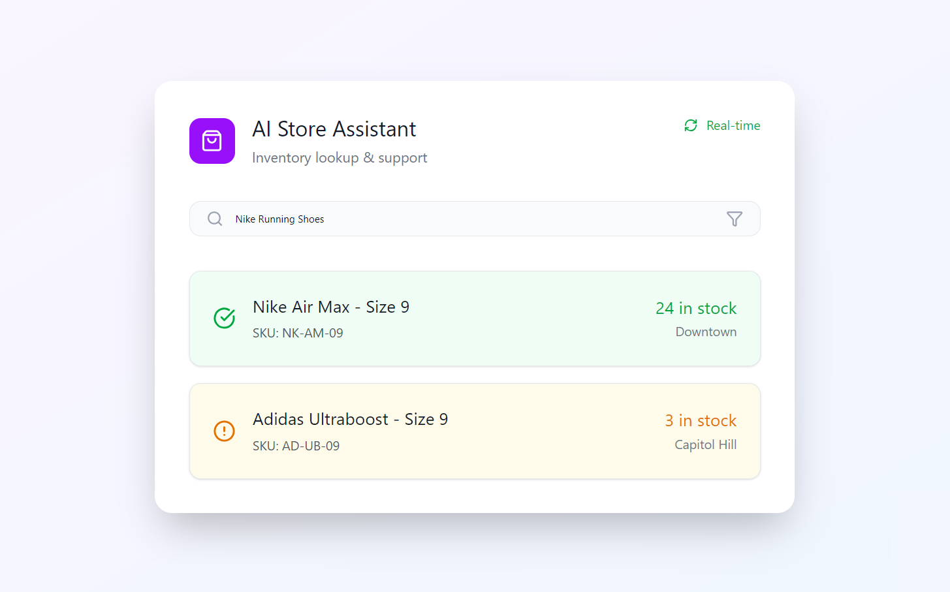Select the Adidas Ultraboost - Size 9 title
Image resolution: width=950 pixels, height=592 pixels.
pyautogui.click(x=351, y=419)
